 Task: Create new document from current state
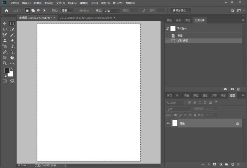pos(225,89)
